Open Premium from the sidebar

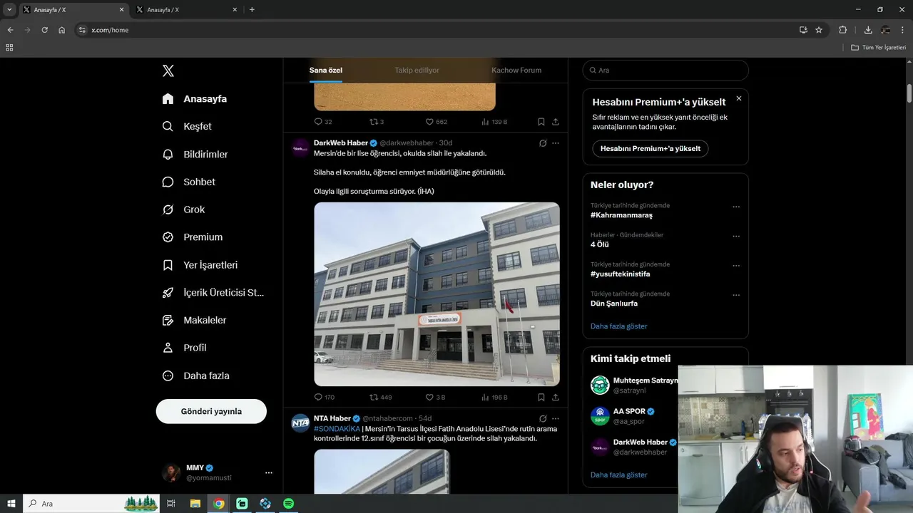coord(193,237)
